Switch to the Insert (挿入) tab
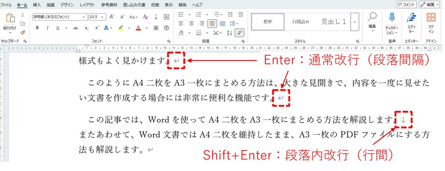The width and height of the screenshot is (445, 171). pos(37,5)
